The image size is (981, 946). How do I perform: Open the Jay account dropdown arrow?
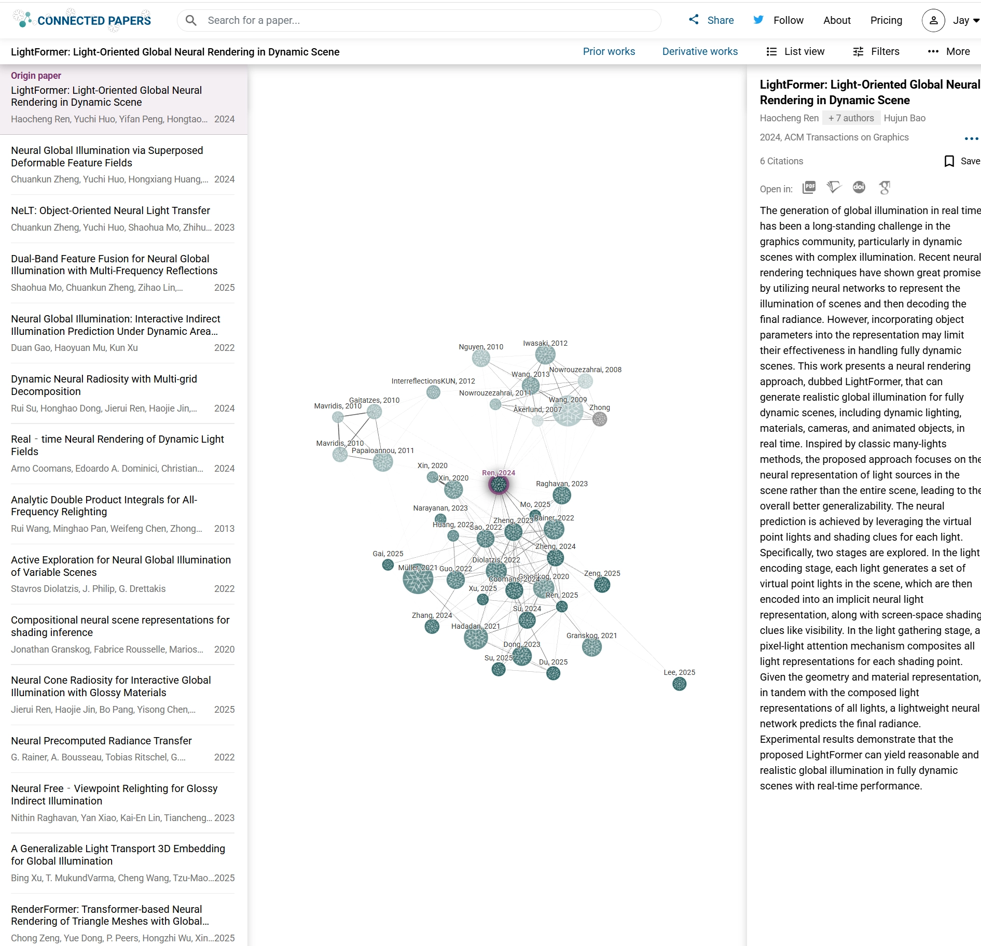(976, 21)
